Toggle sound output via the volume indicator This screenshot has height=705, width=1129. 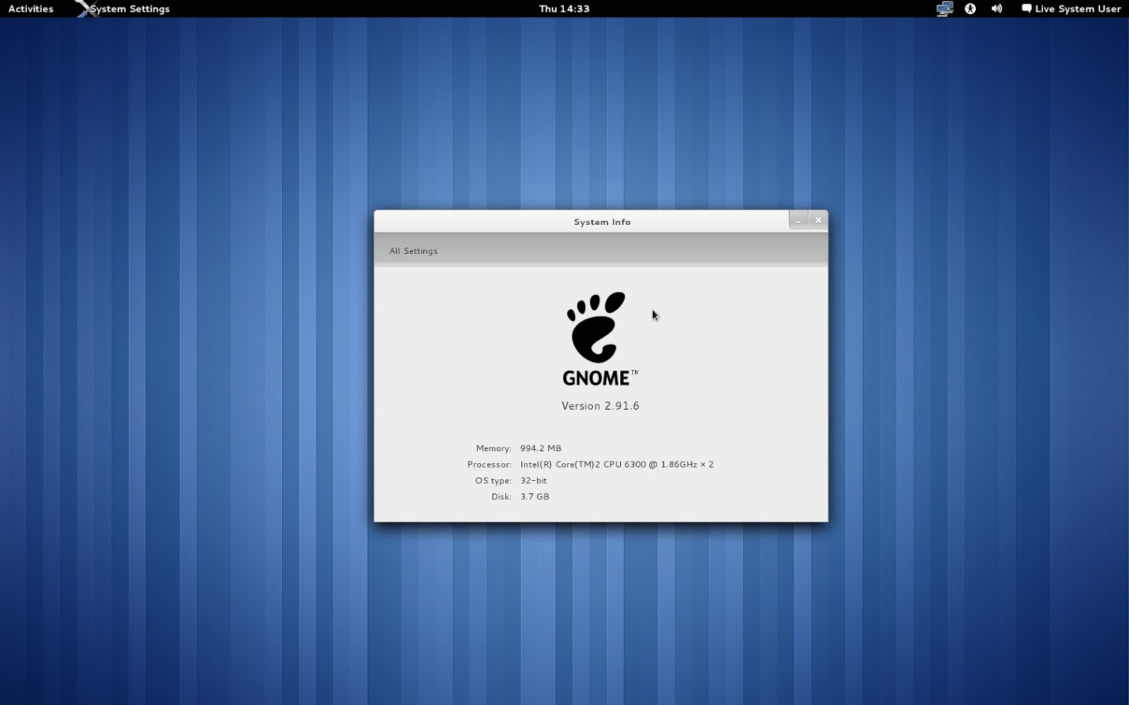tap(996, 8)
